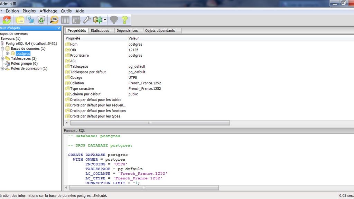The image size is (354, 199).
Task: Click left arrow of properties scrollbar
Action: tap(67, 123)
